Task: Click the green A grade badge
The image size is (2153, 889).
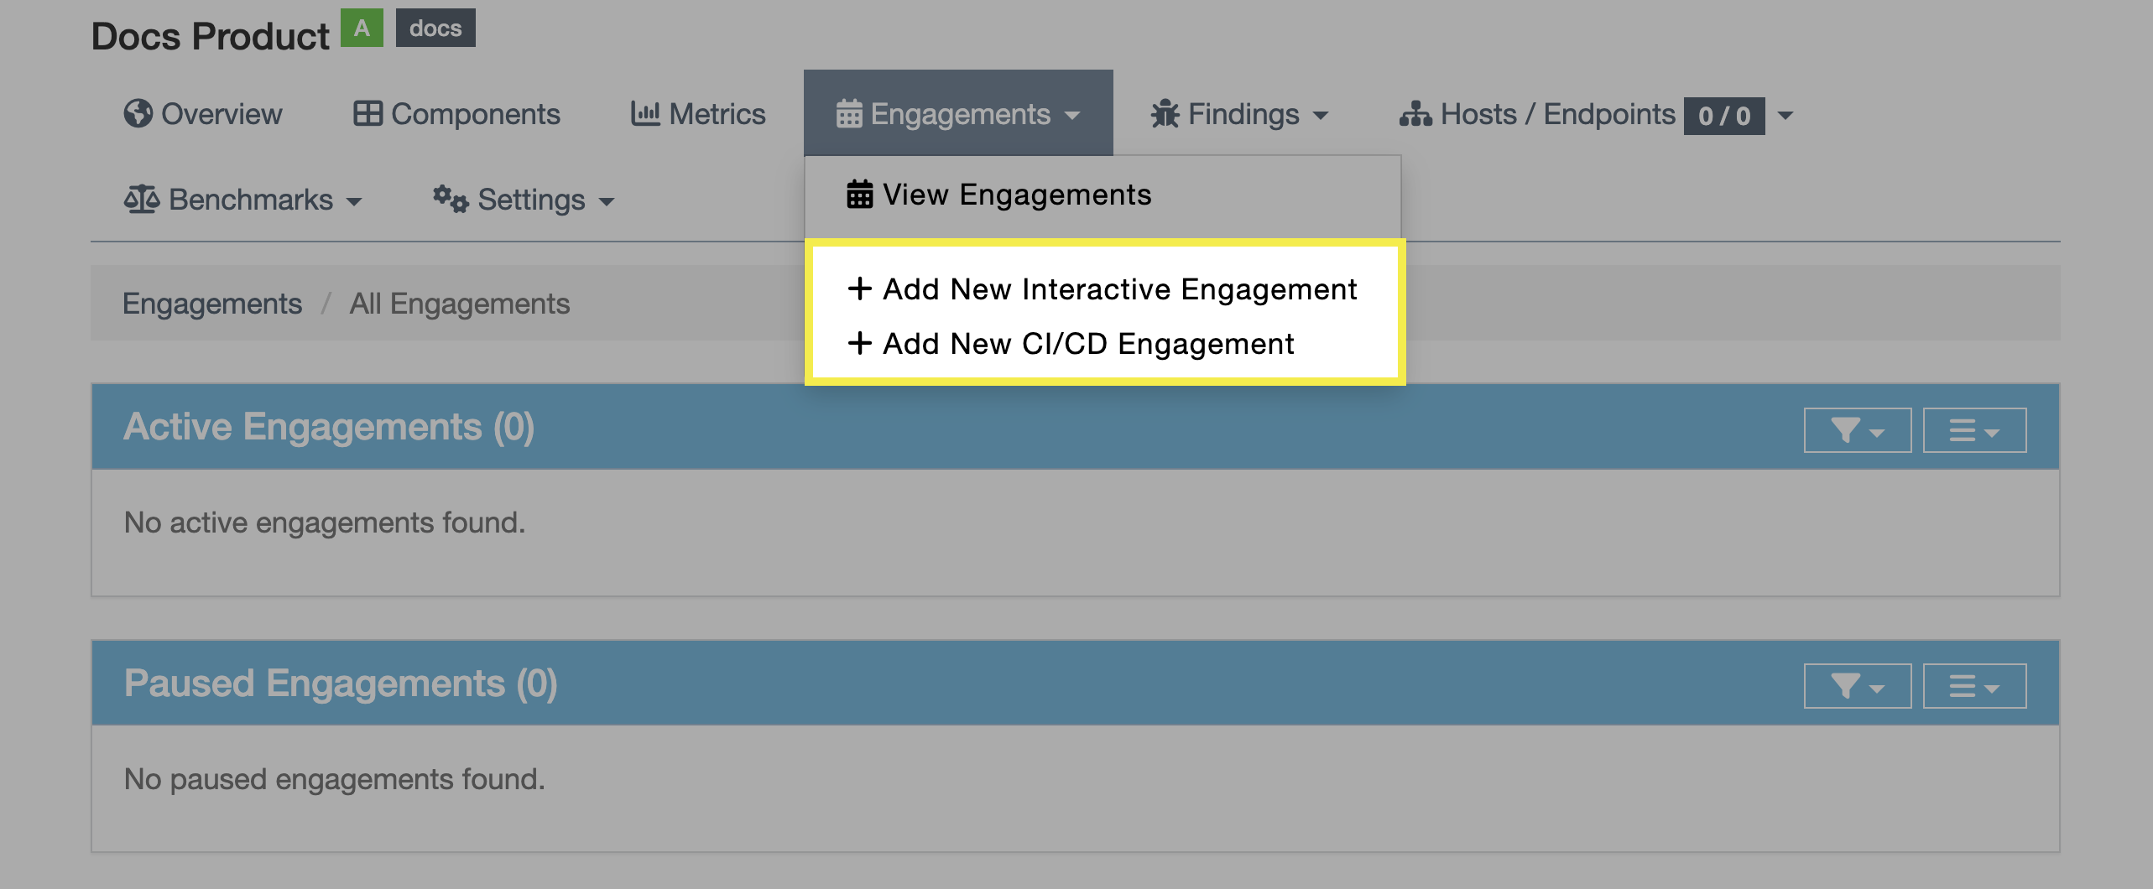Action: [x=362, y=29]
